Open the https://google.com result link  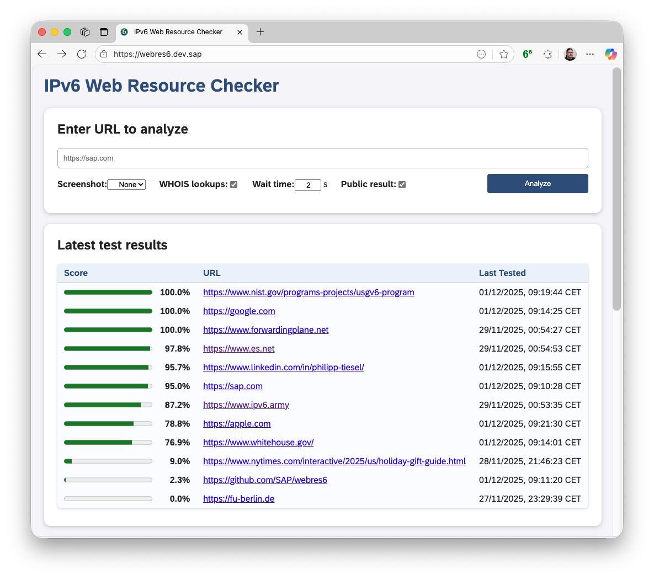click(239, 311)
